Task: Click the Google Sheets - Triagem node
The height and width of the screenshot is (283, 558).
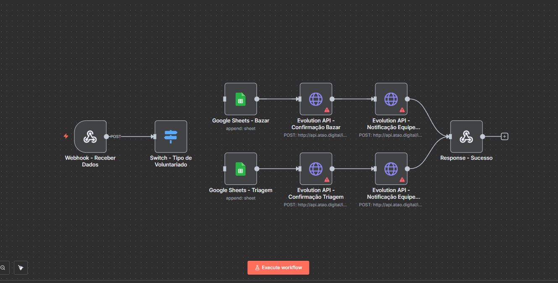Action: point(241,169)
